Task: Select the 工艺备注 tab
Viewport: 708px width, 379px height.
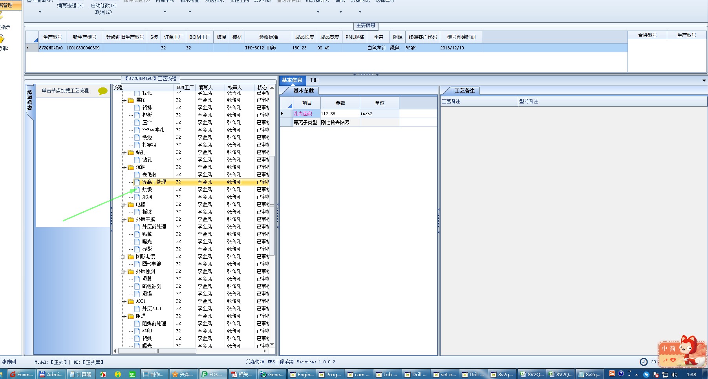Action: pyautogui.click(x=465, y=91)
